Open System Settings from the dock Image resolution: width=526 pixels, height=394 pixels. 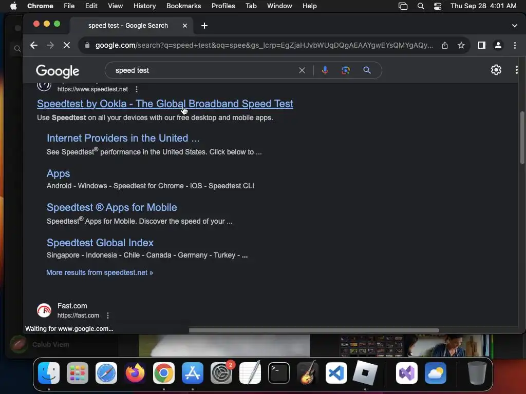221,372
